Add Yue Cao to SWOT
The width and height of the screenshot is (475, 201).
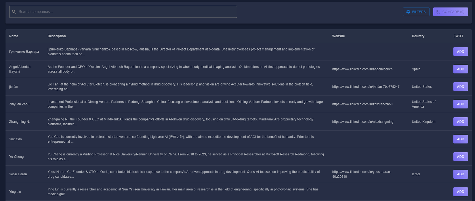click(460, 139)
